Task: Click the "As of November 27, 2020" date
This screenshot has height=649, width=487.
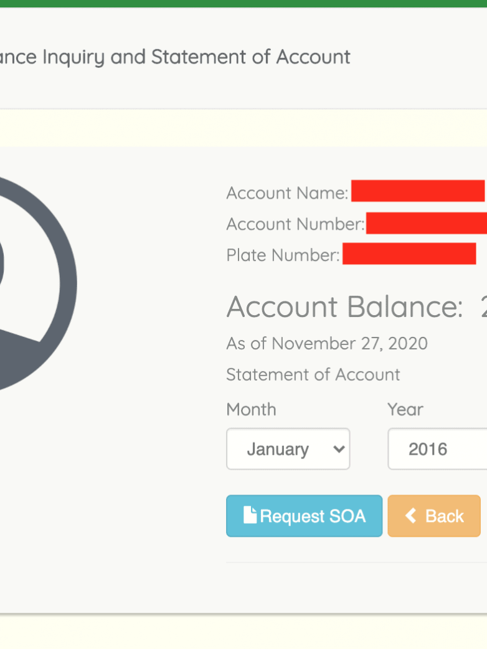Action: 327,343
